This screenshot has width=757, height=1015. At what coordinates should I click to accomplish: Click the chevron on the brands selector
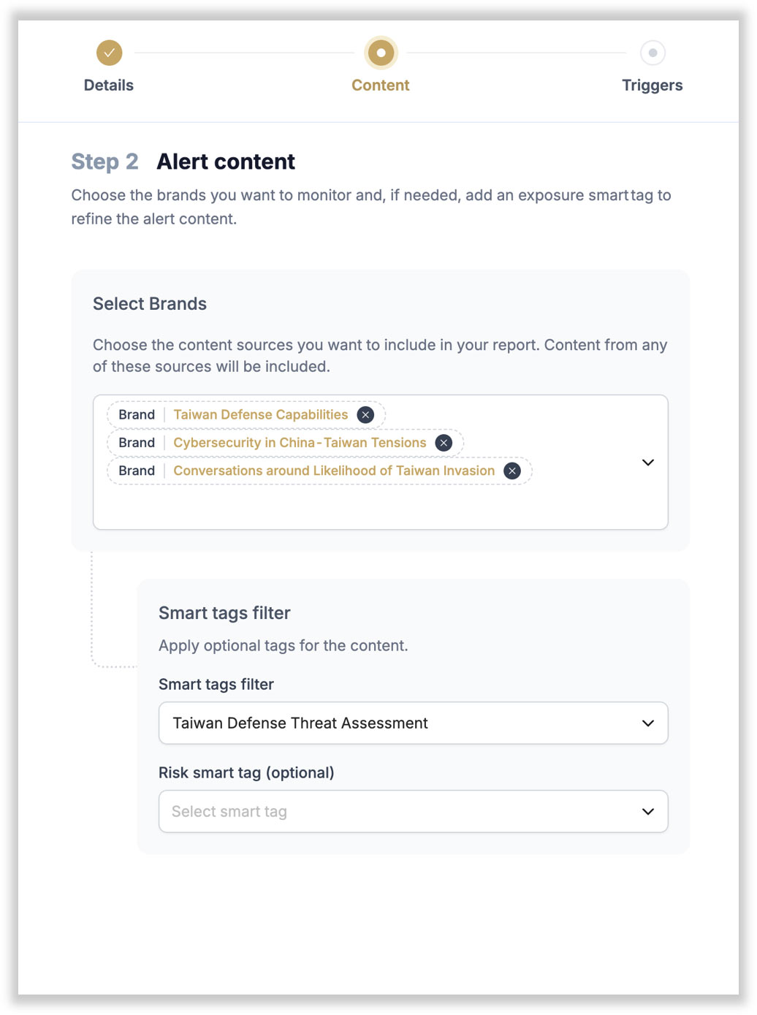point(647,463)
